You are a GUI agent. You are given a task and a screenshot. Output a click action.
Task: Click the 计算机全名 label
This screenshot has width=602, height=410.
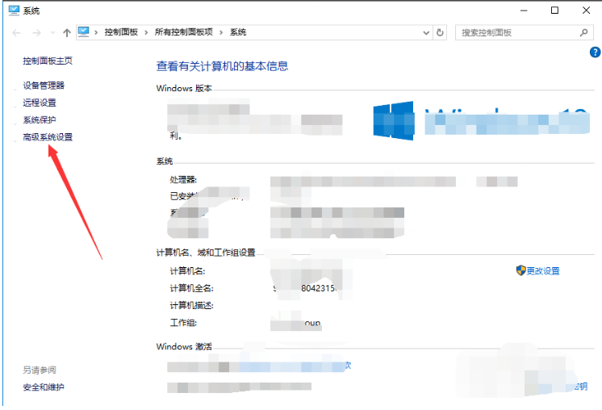191,288
